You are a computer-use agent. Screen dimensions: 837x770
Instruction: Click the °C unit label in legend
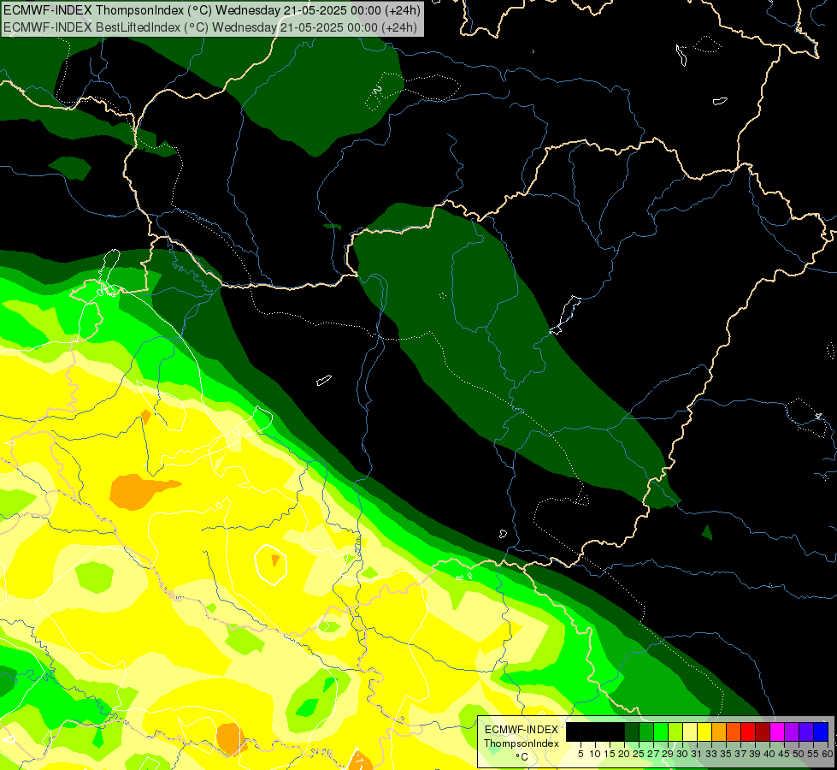[522, 757]
